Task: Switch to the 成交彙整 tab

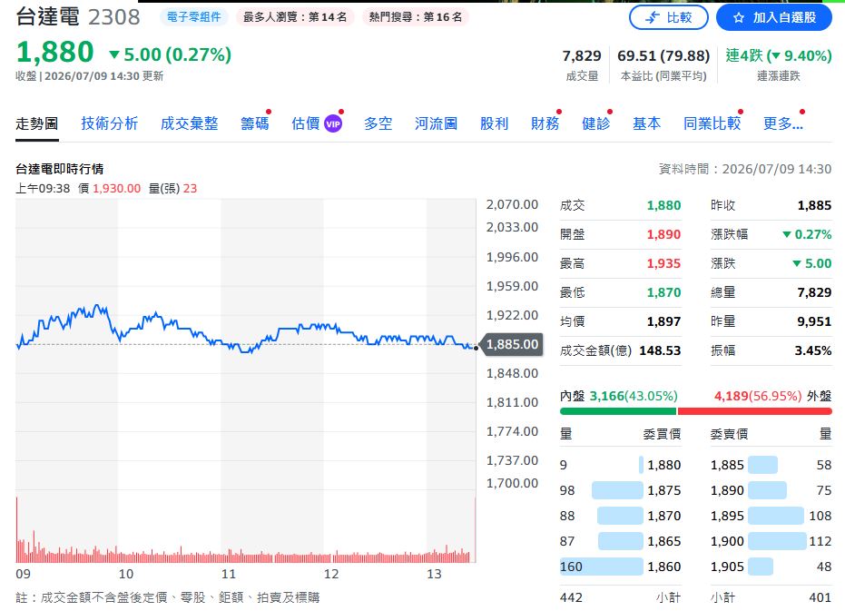Action: coord(189,123)
